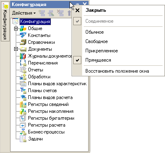Expand the Документы tree node
This screenshot has height=153, width=165.
click(x=16, y=49)
